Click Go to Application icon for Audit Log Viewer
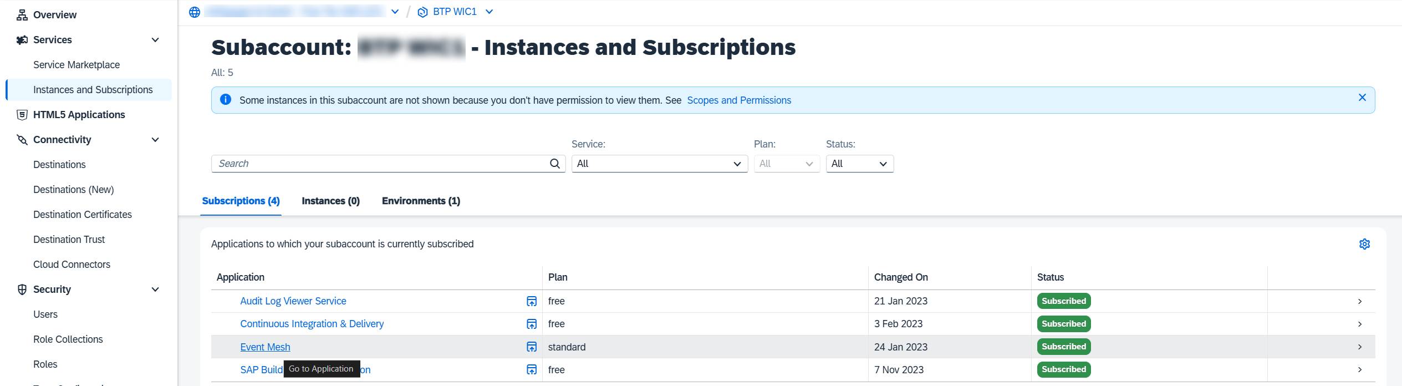 point(531,301)
